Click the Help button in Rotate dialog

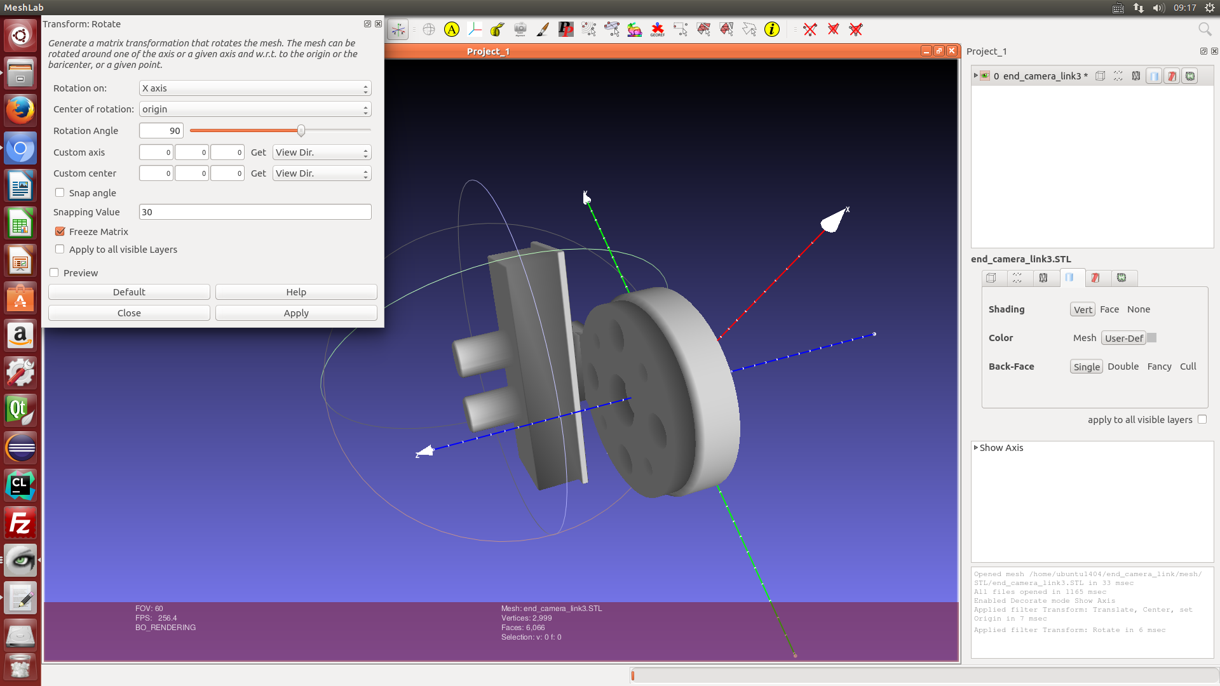point(296,292)
